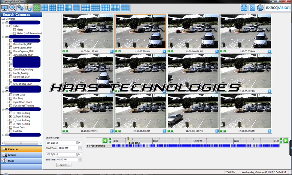The image size is (292, 175).
Task: Check the 4_Front Parking camera
Action: tap(11, 113)
